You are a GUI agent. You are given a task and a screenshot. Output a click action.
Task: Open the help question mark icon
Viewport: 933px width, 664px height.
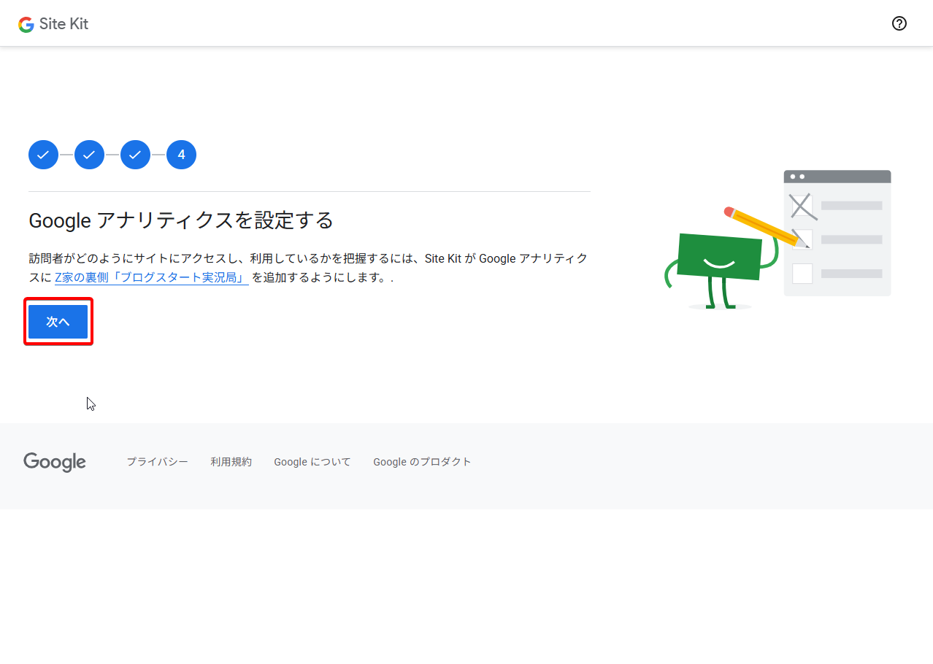[899, 23]
